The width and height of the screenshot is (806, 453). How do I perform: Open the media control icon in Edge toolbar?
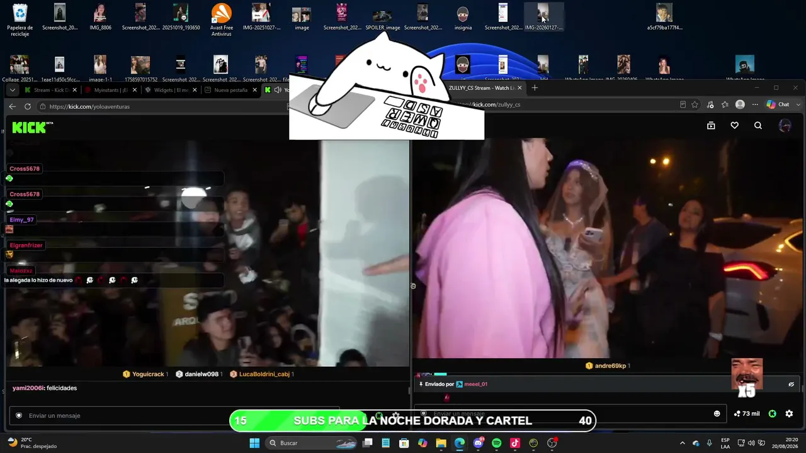tap(711, 104)
